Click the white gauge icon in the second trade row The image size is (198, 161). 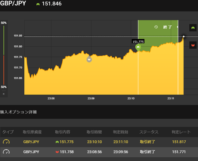(x=6, y=152)
